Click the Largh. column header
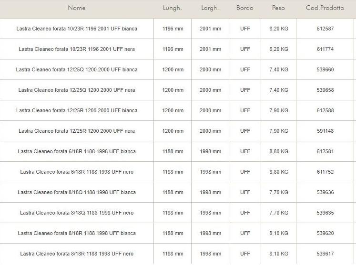The height and width of the screenshot is (265, 356). click(x=210, y=8)
